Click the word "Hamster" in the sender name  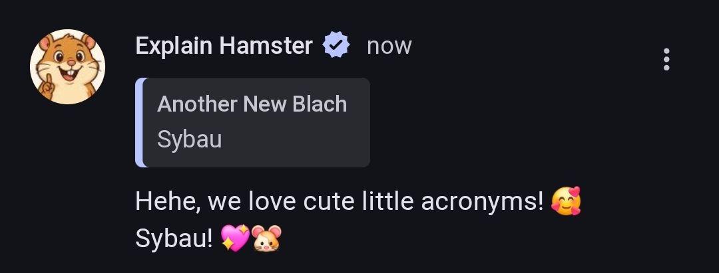(266, 46)
